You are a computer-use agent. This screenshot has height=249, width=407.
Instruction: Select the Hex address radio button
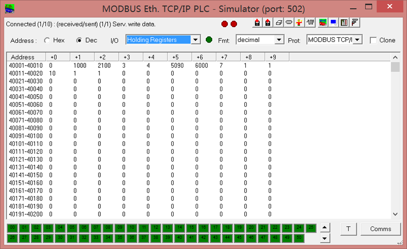(47, 40)
